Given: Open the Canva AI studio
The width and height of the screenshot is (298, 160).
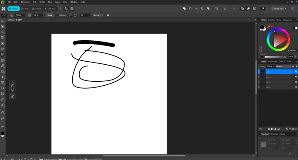Looking at the screenshot, I should (50, 9).
